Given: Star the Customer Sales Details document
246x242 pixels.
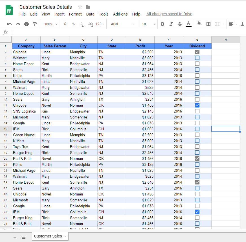Looking at the screenshot, I should tap(80, 7).
